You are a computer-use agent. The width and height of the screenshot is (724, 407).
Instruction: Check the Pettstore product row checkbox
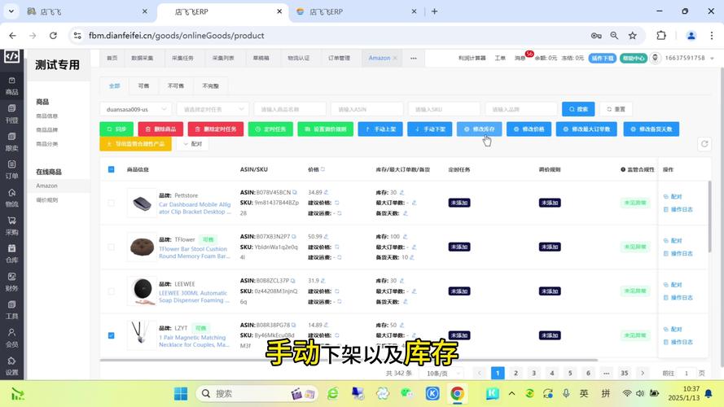pos(112,203)
